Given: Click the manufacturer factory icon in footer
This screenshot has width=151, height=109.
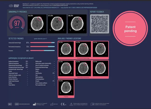Looking at the screenshot, I should (34, 104).
